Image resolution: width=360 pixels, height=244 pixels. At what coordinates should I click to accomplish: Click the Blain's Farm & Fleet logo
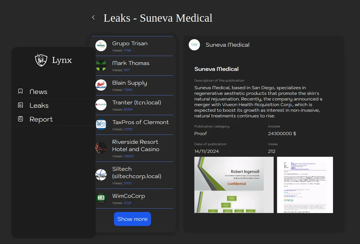(x=101, y=85)
